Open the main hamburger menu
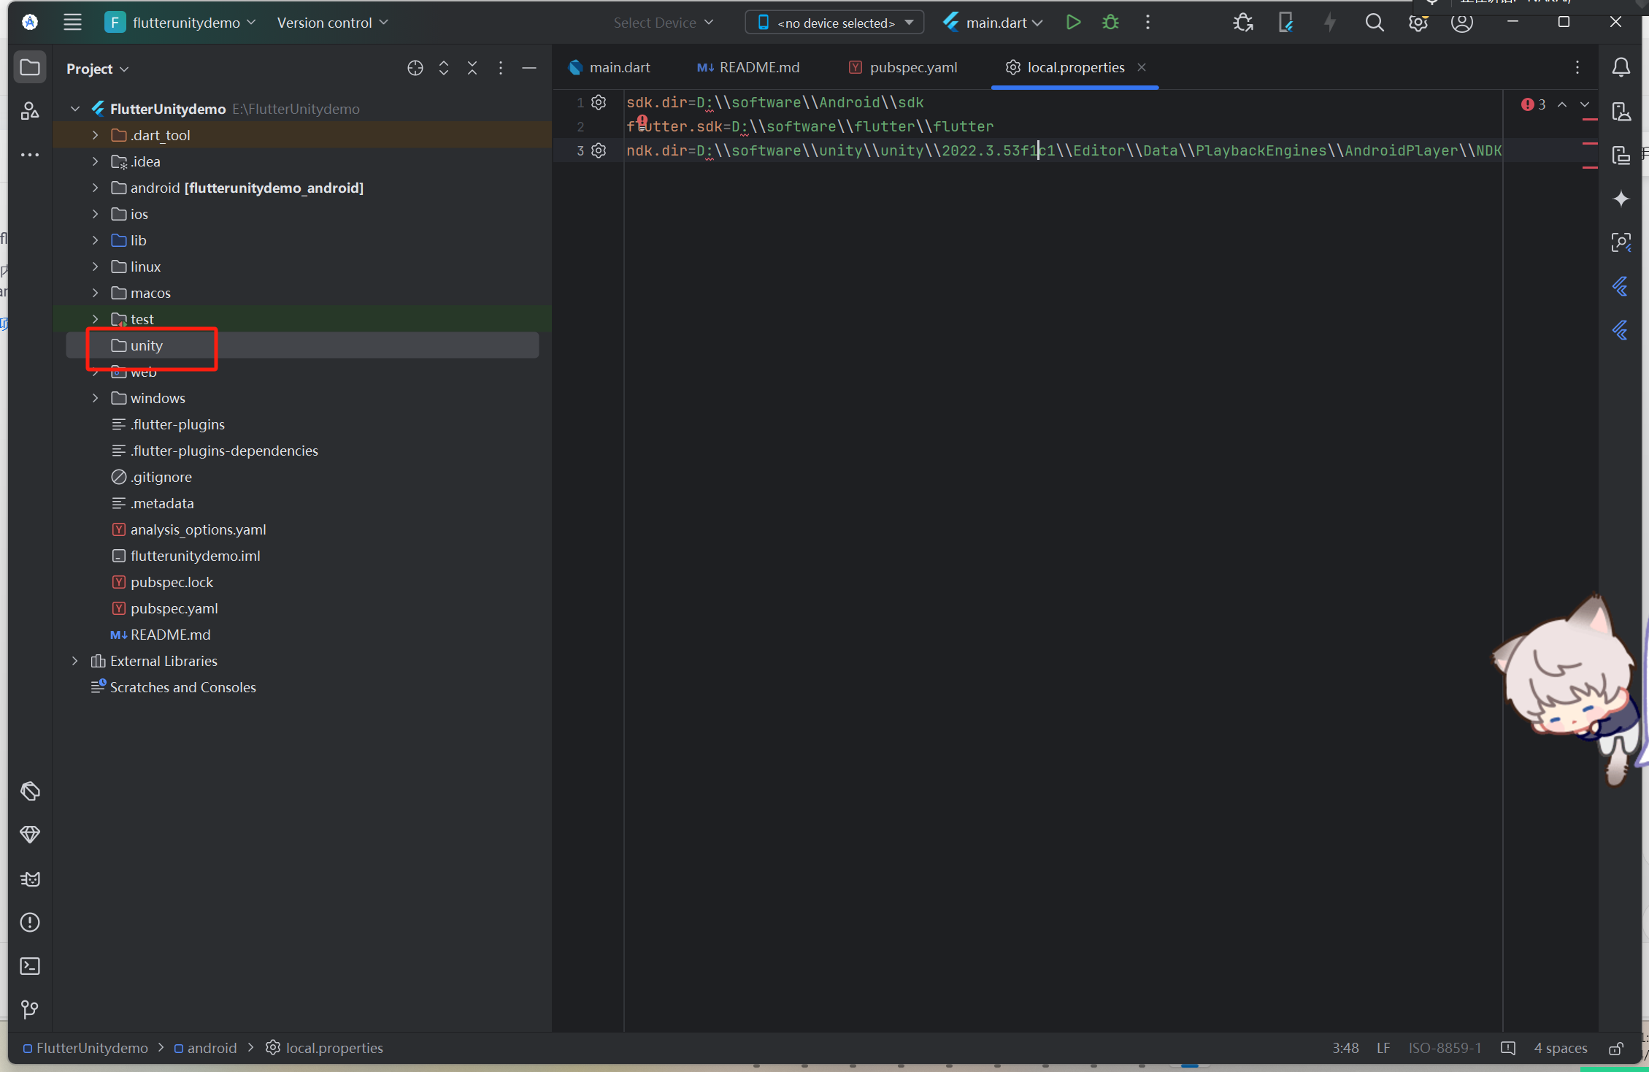The image size is (1649, 1072). tap(72, 22)
